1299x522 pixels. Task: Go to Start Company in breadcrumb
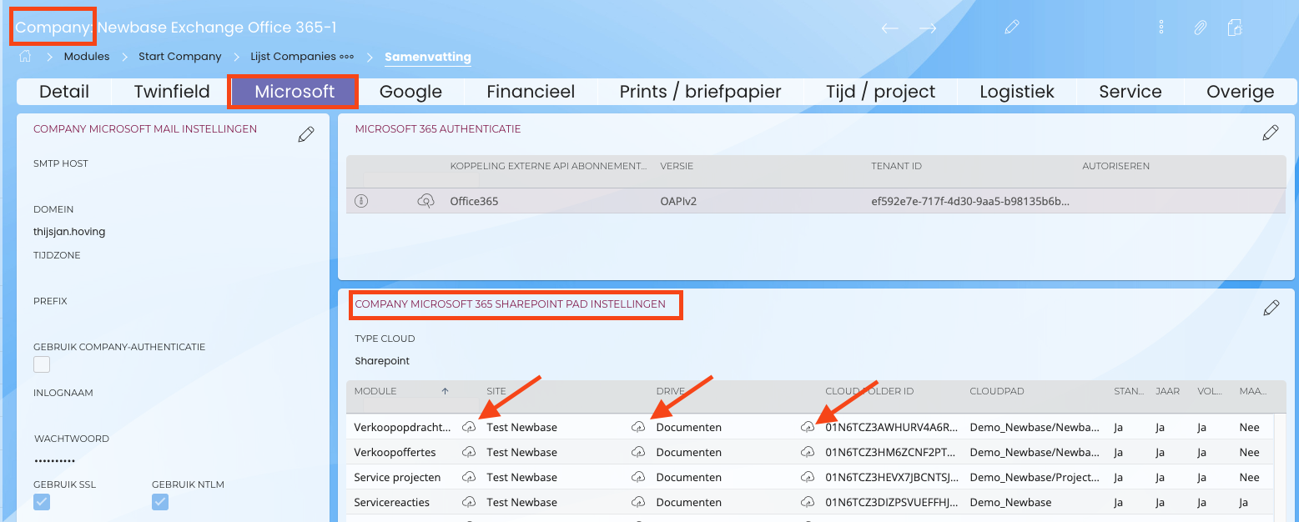pyautogui.click(x=180, y=57)
